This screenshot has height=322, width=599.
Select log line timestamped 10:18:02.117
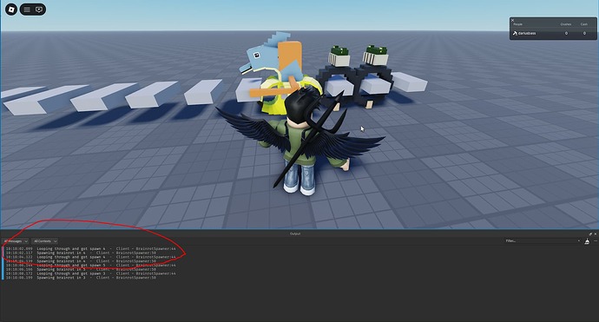pos(81,253)
